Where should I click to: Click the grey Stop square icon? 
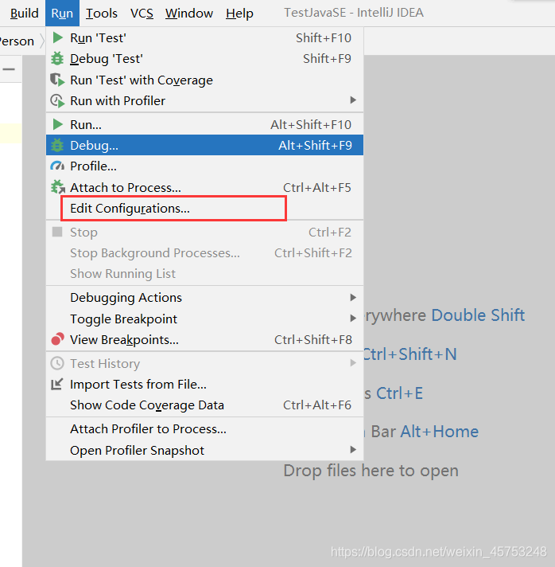[57, 232]
